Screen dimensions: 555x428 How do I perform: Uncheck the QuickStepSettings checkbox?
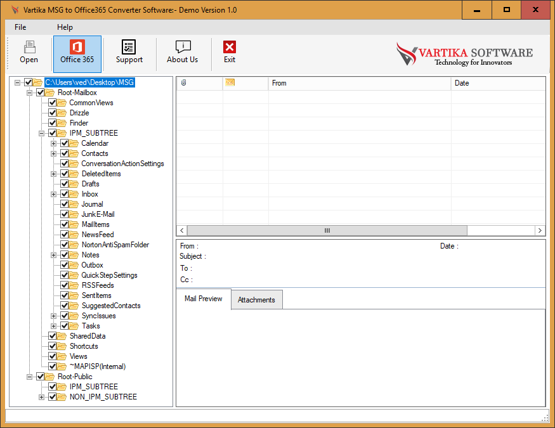coord(65,275)
